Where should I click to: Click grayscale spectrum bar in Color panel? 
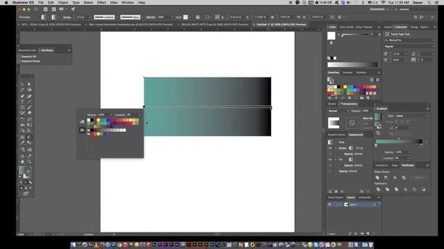point(352,64)
